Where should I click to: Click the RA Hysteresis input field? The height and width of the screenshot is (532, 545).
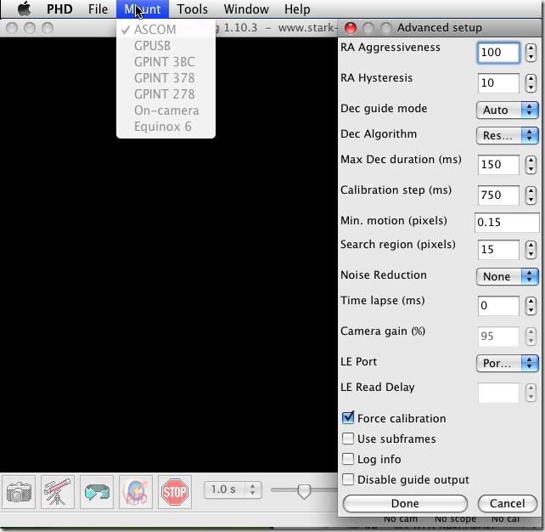coord(498,83)
